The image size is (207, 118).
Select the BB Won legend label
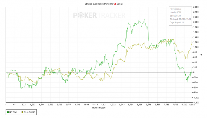tap(13, 112)
